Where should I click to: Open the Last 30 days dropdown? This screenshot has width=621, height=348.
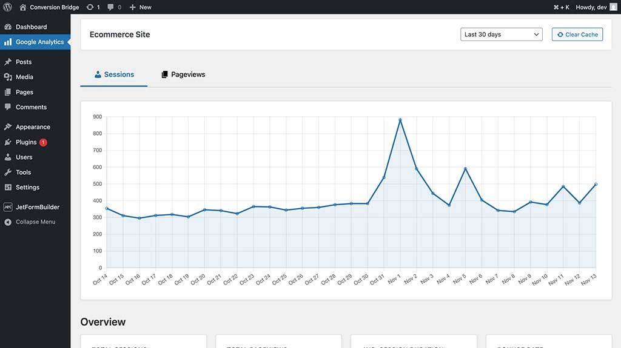pyautogui.click(x=501, y=34)
